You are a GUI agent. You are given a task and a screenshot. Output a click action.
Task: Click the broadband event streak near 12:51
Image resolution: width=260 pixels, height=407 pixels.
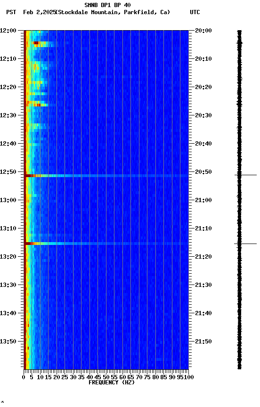(x=106, y=176)
